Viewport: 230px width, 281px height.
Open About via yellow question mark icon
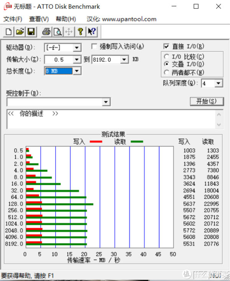pos(80,32)
